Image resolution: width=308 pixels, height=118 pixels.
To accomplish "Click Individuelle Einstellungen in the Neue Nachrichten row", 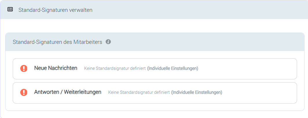I will click(x=173, y=69).
